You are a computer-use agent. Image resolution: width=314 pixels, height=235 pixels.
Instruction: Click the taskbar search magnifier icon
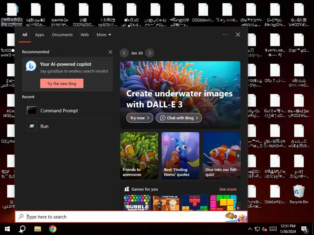tap(22, 229)
